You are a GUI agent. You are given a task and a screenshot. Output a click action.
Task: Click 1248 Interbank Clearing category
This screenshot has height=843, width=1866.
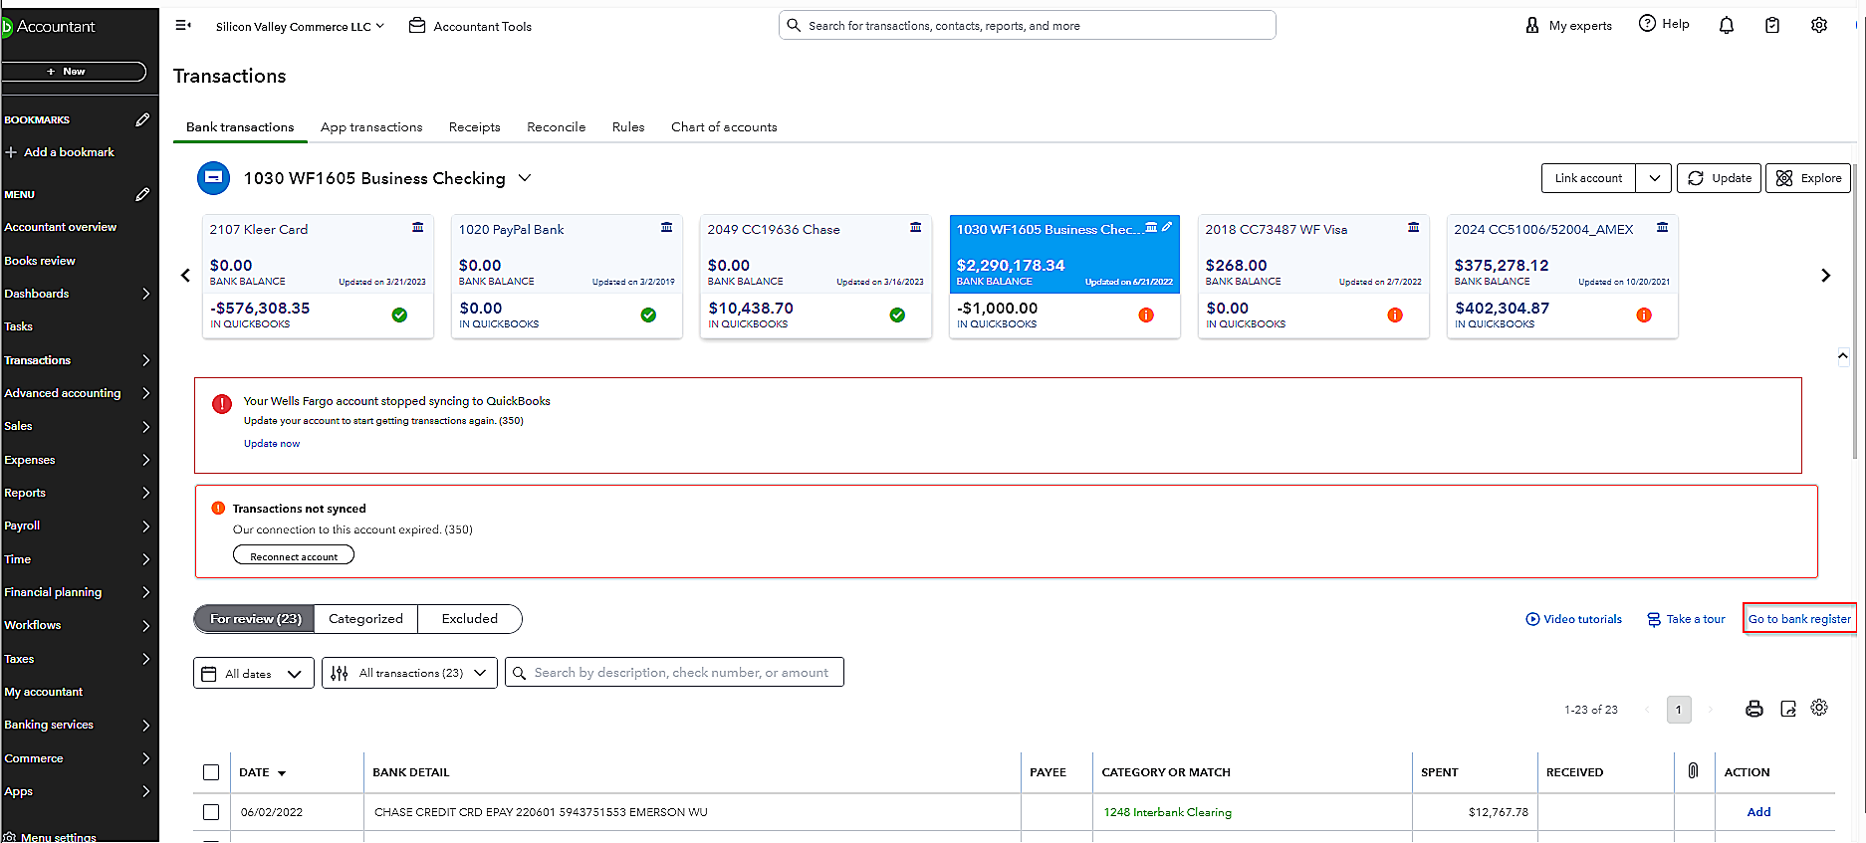tap(1167, 812)
